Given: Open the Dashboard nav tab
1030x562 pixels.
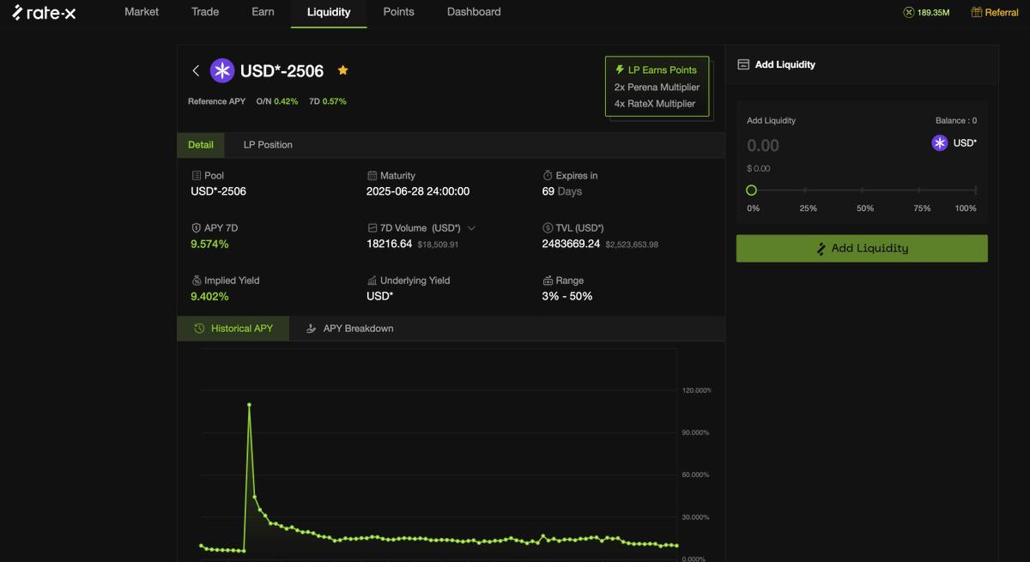Looking at the screenshot, I should point(474,12).
